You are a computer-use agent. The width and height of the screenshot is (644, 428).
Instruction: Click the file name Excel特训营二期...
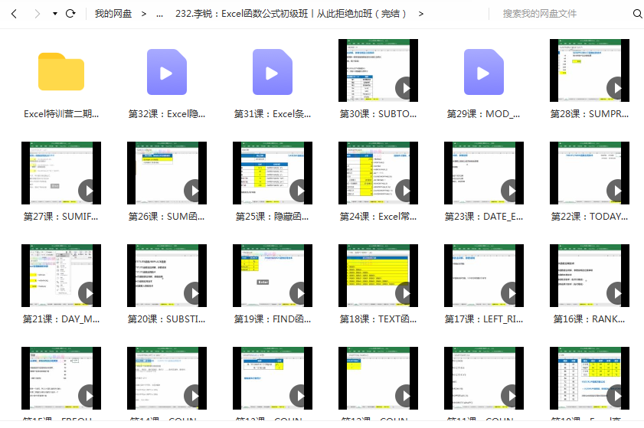coord(61,114)
